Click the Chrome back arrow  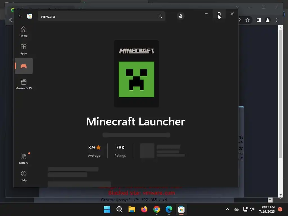point(11,20)
